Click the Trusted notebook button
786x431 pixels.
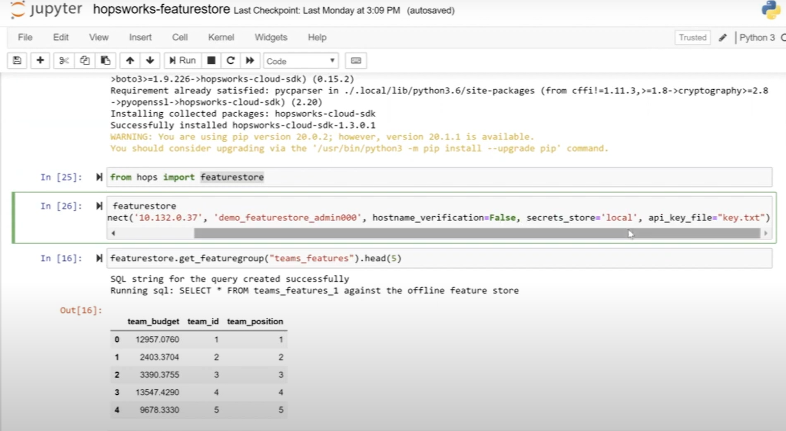[692, 38]
